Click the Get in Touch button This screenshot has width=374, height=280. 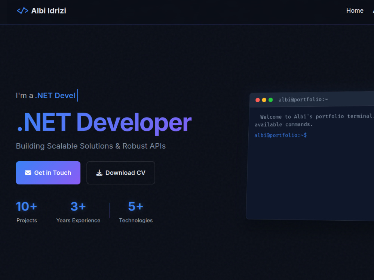(x=48, y=172)
